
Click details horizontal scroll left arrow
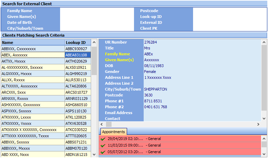102,124
